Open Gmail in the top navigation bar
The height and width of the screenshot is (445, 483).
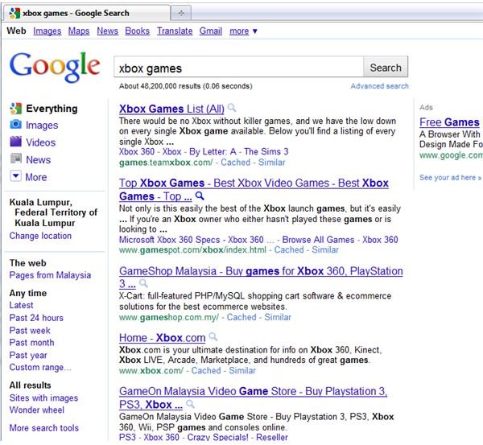tap(211, 31)
